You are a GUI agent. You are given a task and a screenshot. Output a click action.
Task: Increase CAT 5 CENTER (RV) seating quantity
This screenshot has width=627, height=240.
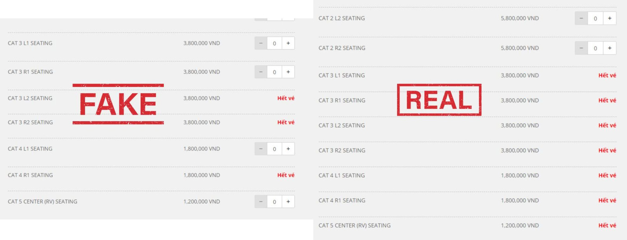click(x=288, y=202)
